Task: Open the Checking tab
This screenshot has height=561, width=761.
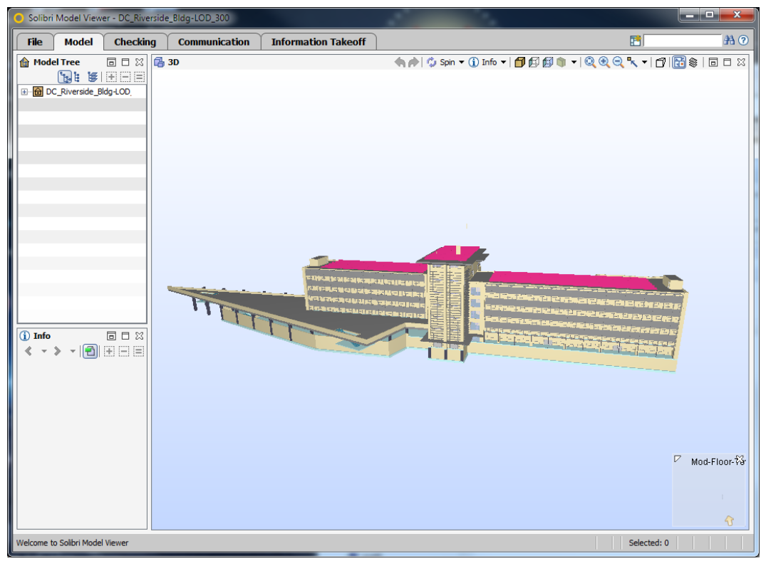Action: point(135,42)
